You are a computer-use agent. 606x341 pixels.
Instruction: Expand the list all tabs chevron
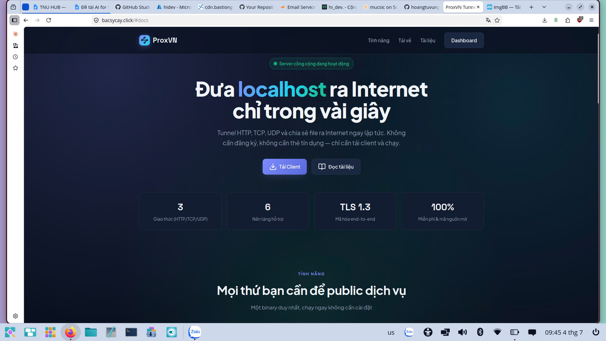click(544, 7)
